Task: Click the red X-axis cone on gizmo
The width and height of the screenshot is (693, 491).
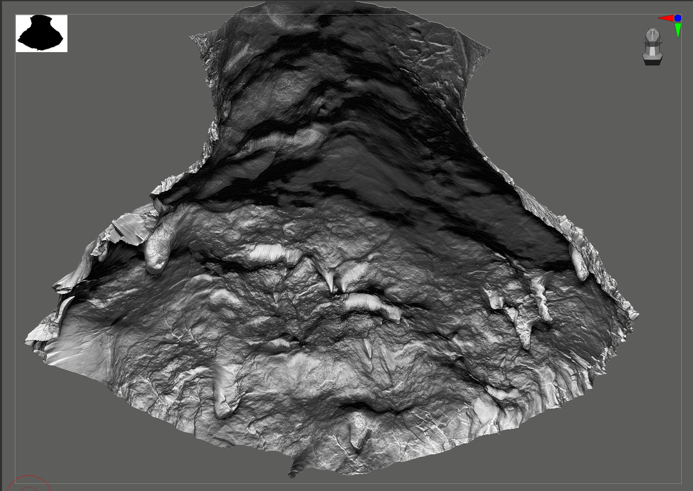Action: pyautogui.click(x=665, y=18)
